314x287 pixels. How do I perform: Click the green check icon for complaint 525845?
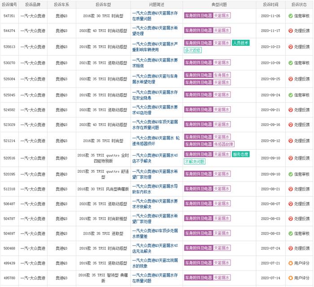click(291, 95)
